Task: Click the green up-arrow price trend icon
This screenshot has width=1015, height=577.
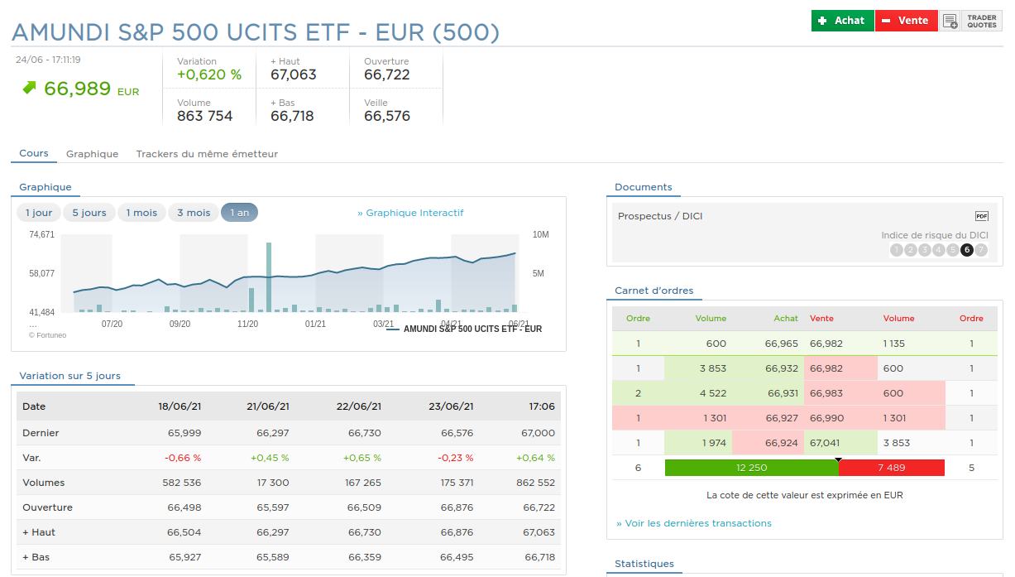Action: coord(29,87)
